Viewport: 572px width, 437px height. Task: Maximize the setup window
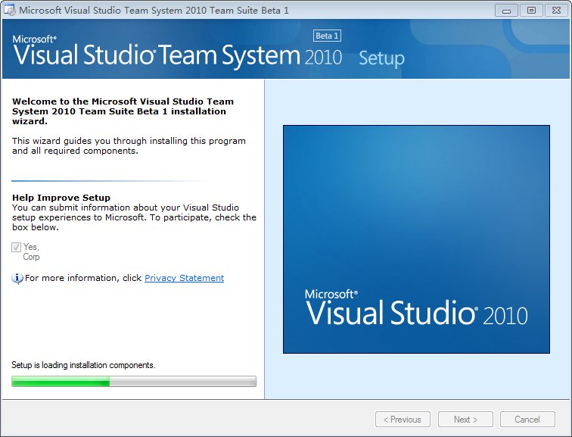pyautogui.click(x=531, y=11)
